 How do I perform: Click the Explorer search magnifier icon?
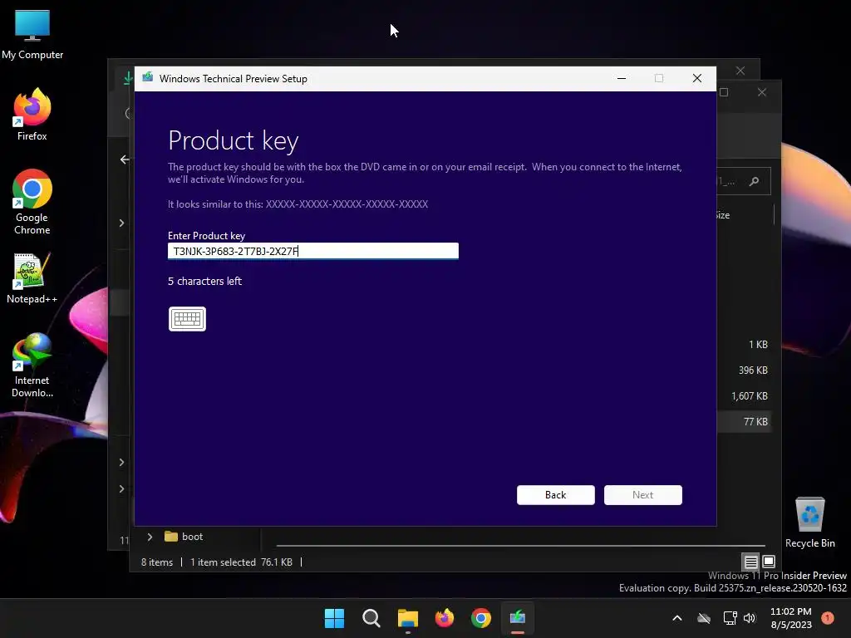[754, 182]
